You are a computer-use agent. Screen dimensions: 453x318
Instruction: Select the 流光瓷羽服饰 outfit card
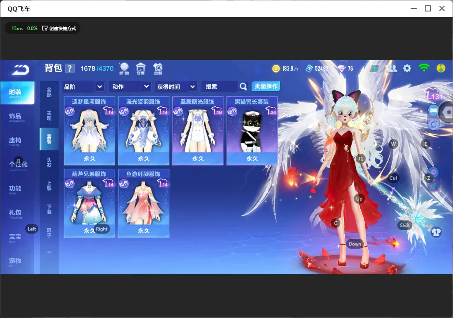click(x=143, y=131)
